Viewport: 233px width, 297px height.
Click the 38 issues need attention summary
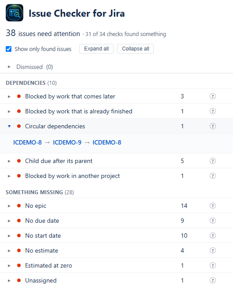(x=43, y=33)
